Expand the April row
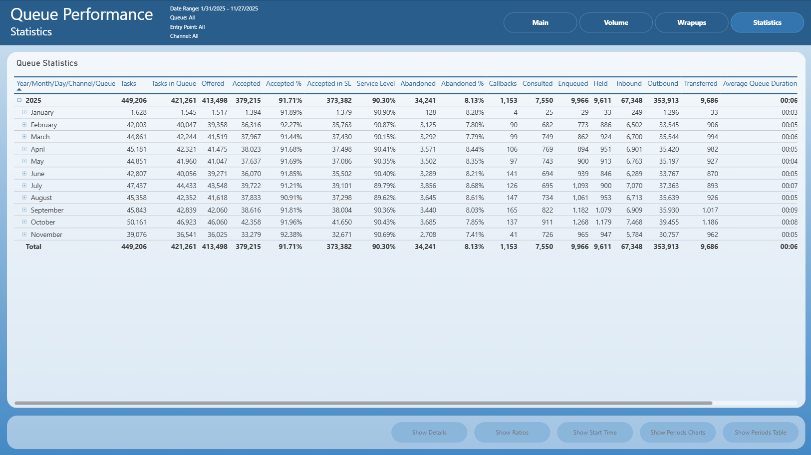 pyautogui.click(x=24, y=149)
